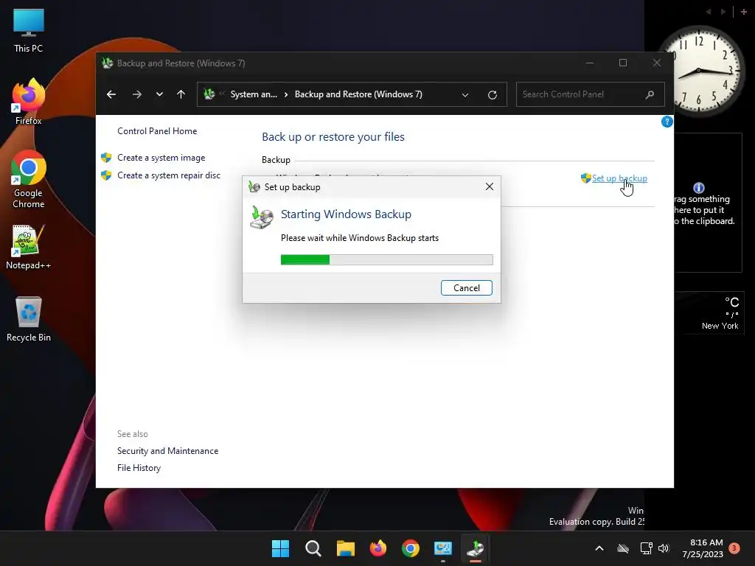The width and height of the screenshot is (755, 566).
Task: Open File Explorer from taskbar
Action: [345, 548]
